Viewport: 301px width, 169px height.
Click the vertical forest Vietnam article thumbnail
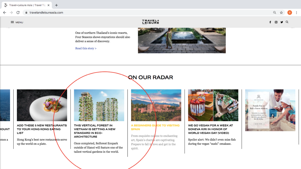tap(99, 105)
